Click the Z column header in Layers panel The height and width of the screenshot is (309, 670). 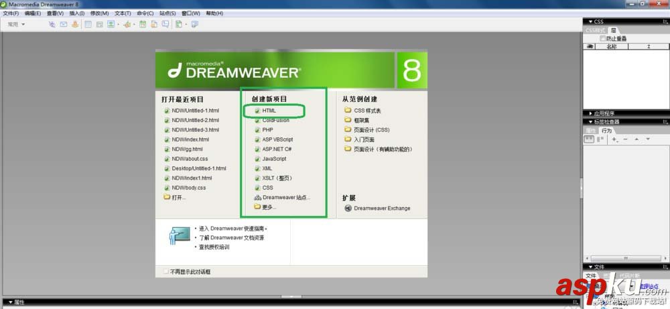648,46
